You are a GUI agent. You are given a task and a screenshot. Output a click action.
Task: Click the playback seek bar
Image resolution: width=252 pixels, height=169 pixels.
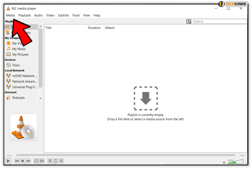point(126,155)
